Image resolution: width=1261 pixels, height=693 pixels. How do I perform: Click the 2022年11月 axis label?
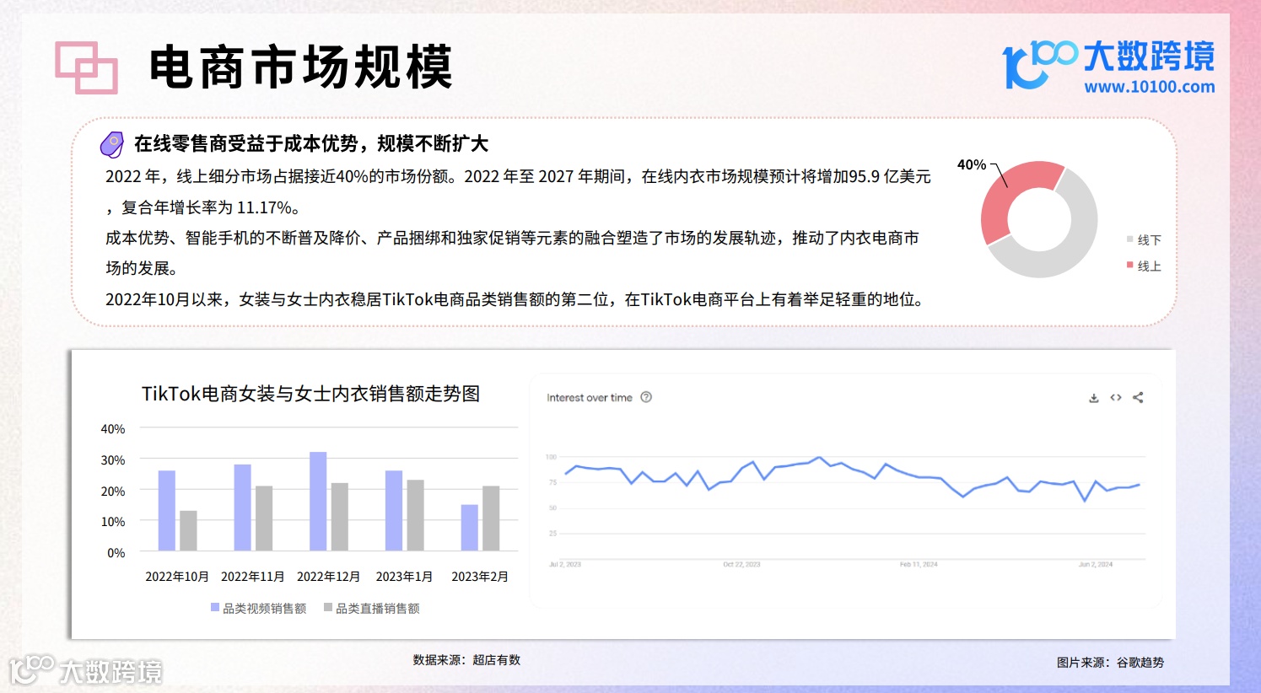click(x=253, y=577)
